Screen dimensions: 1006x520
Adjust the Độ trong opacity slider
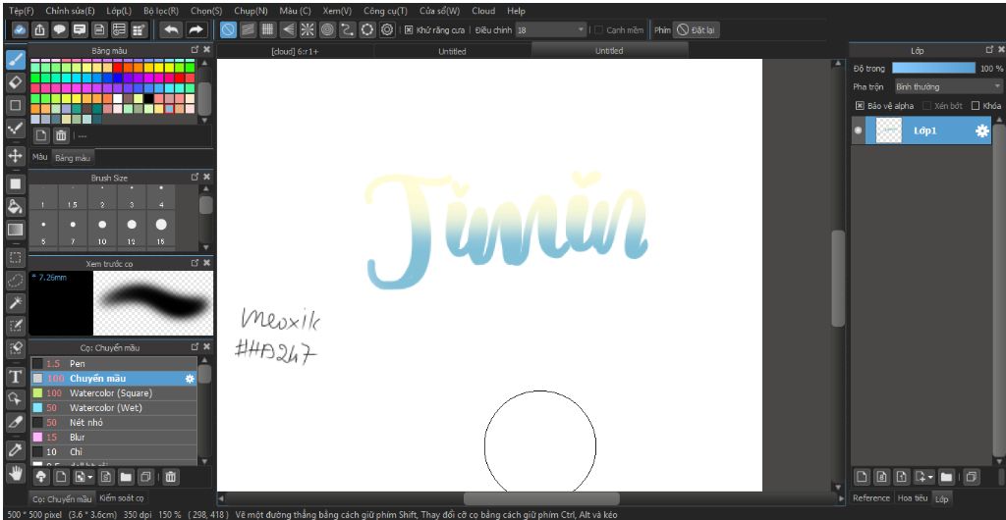point(933,68)
